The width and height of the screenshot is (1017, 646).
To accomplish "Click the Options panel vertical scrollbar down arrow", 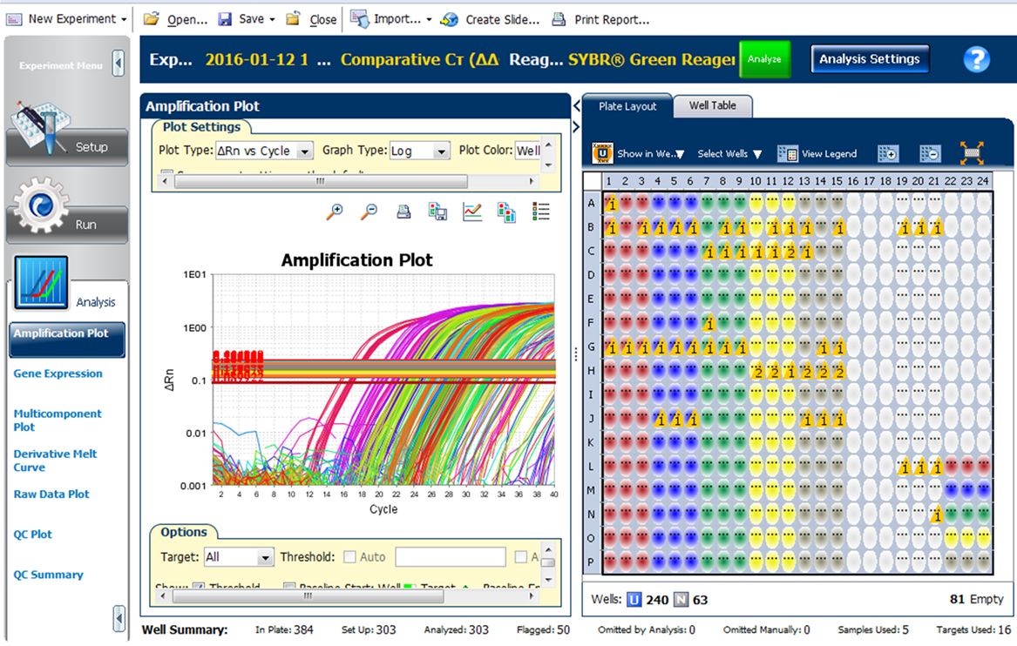I will [548, 580].
